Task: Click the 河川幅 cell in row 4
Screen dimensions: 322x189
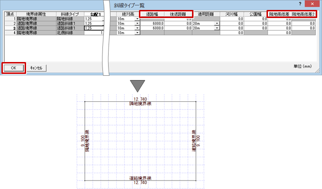Action: 232,33
